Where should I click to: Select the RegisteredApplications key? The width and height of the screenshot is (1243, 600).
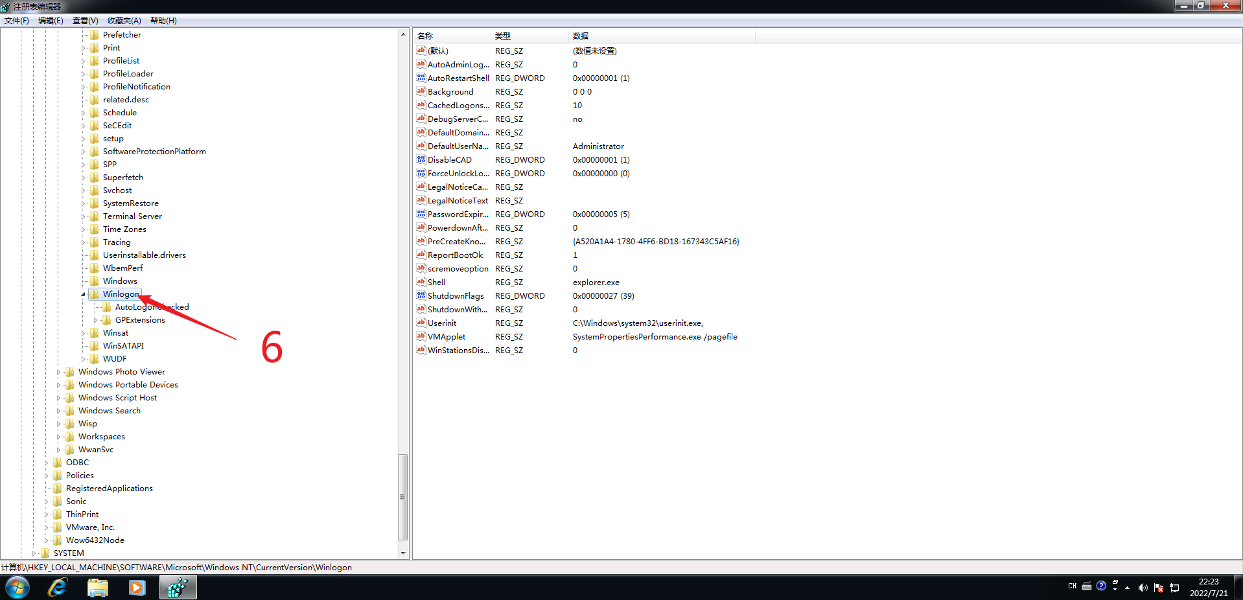tap(110, 489)
